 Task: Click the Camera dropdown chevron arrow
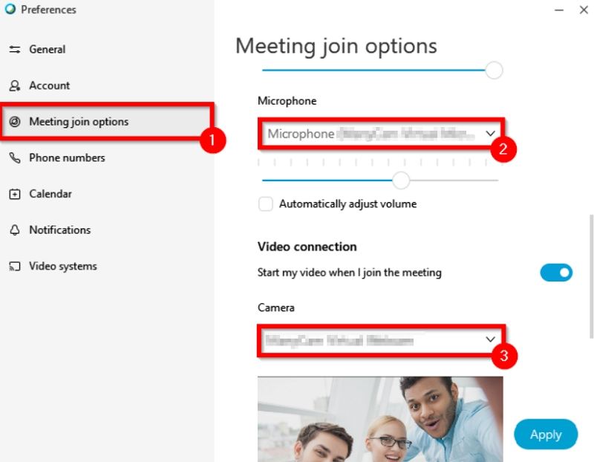click(x=490, y=339)
